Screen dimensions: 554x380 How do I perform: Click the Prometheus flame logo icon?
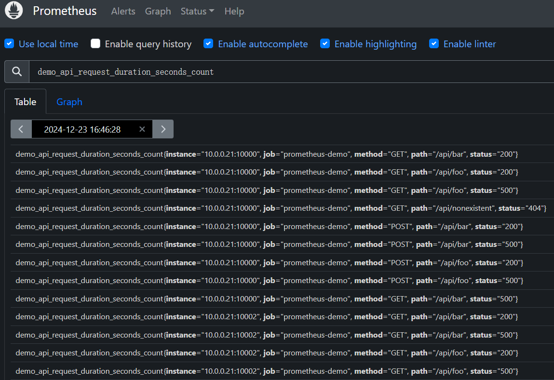14,11
